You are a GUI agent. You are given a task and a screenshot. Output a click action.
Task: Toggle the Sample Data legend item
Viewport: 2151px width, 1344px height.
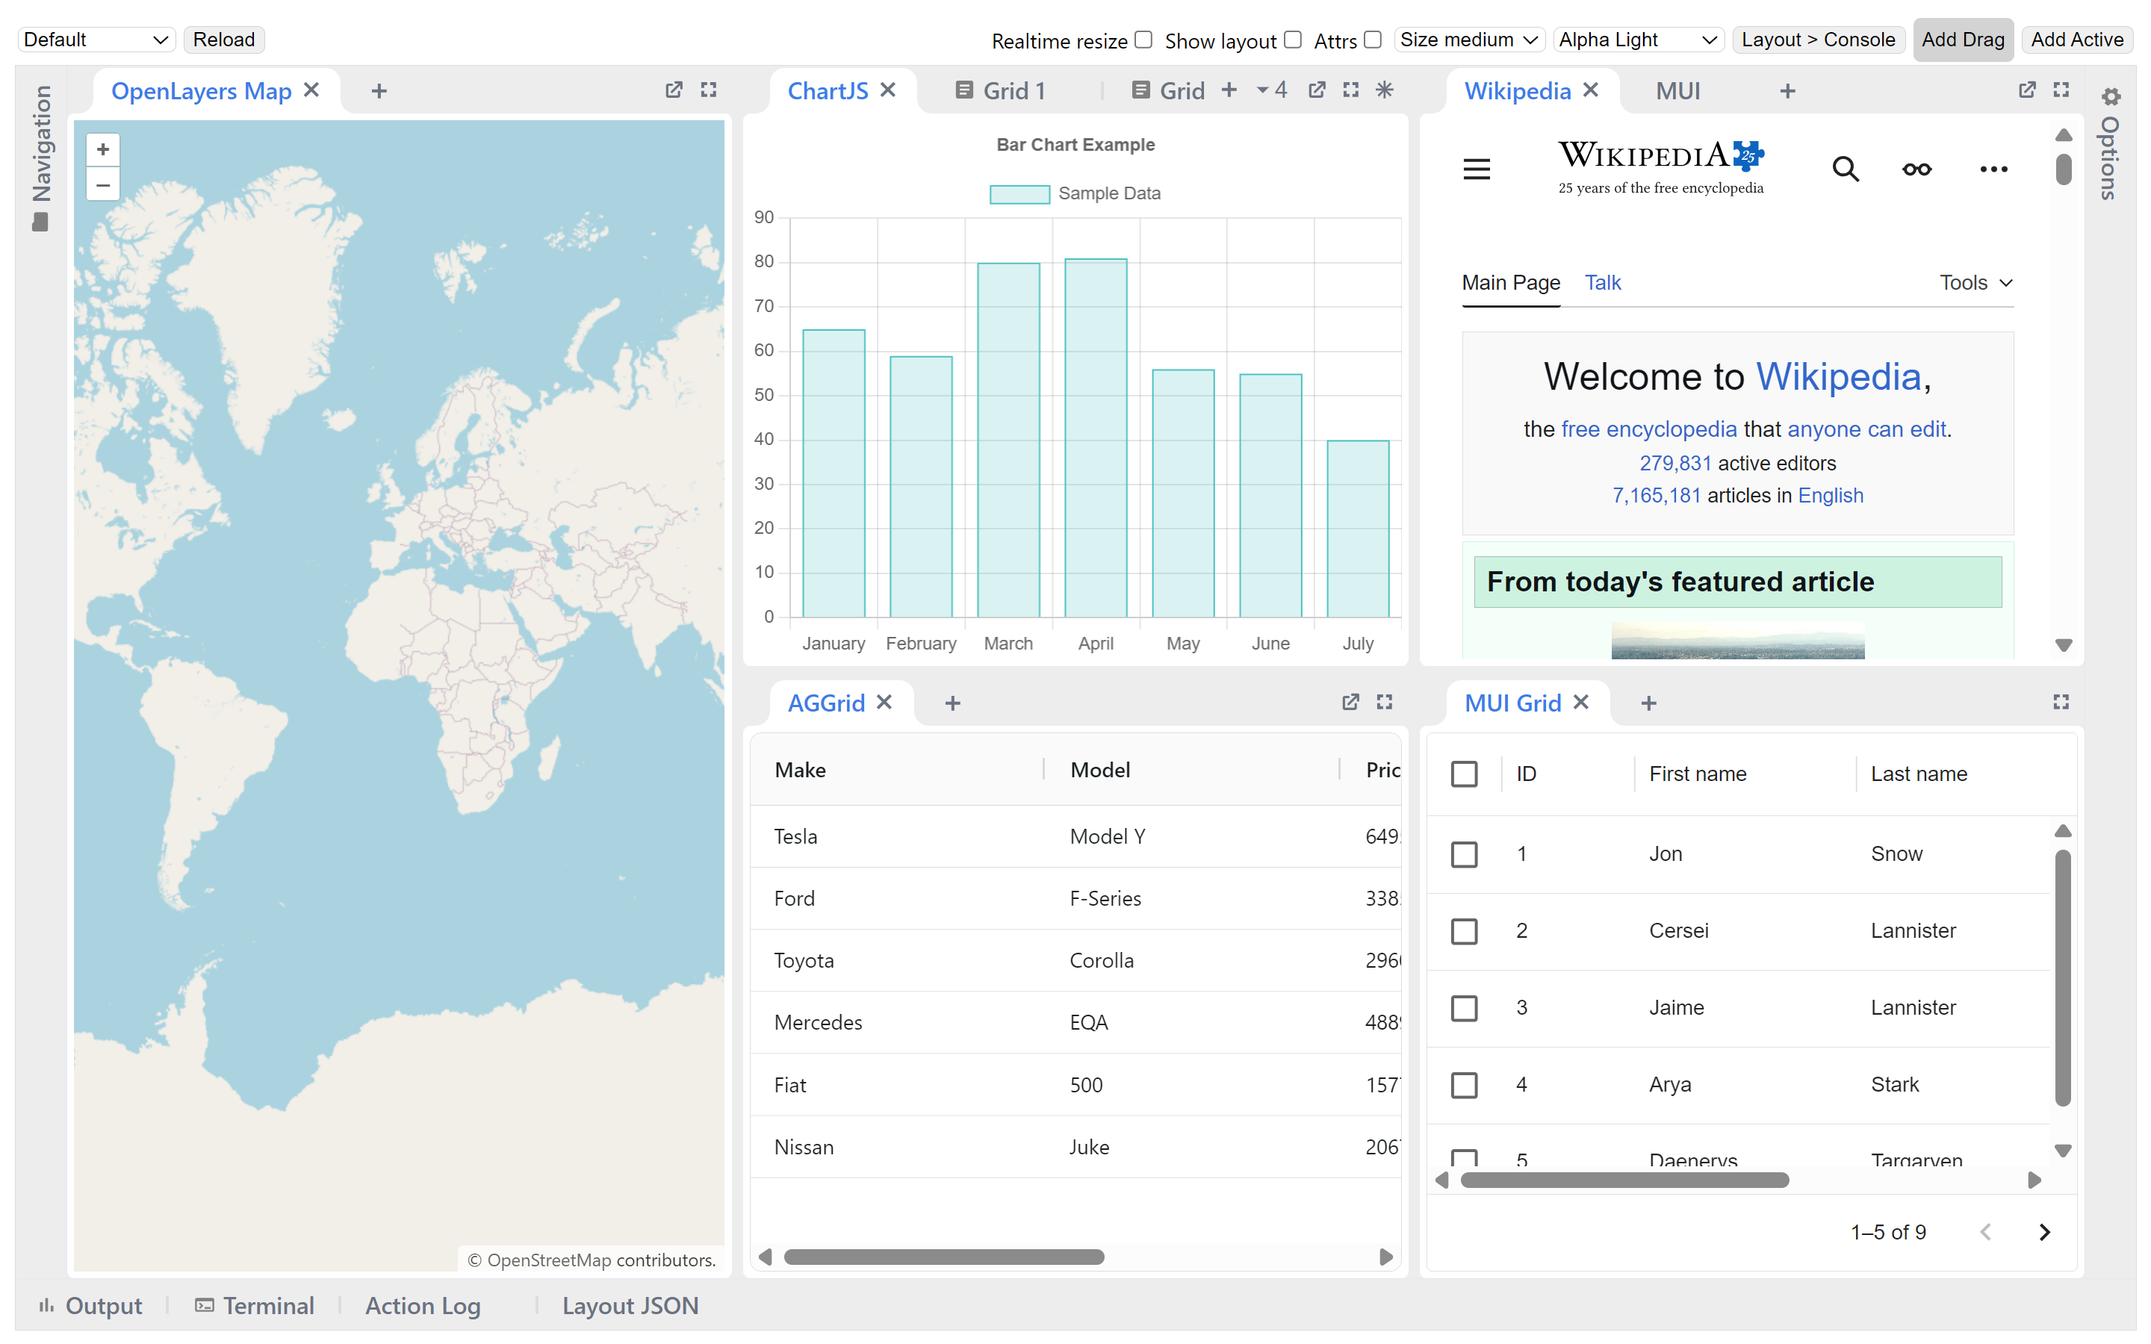click(1075, 193)
